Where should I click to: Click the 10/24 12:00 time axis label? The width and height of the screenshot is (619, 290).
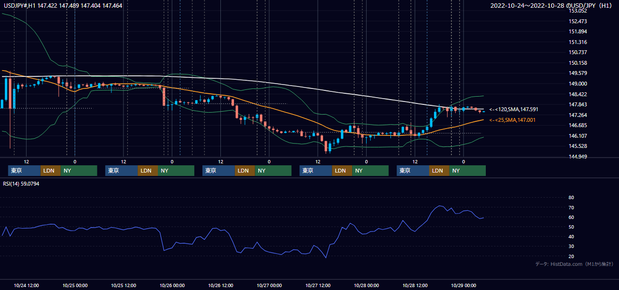tap(27, 285)
